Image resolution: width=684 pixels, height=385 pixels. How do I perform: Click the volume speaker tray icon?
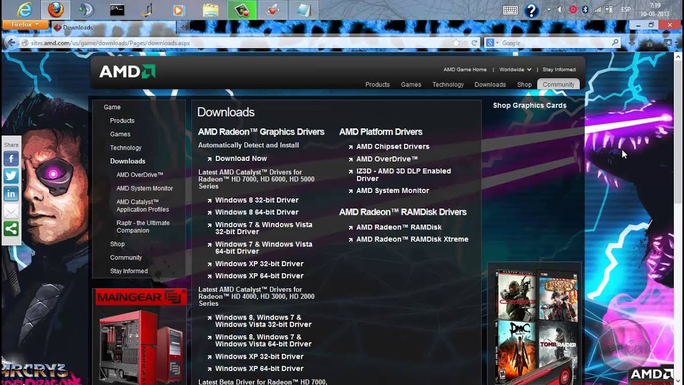click(561, 10)
